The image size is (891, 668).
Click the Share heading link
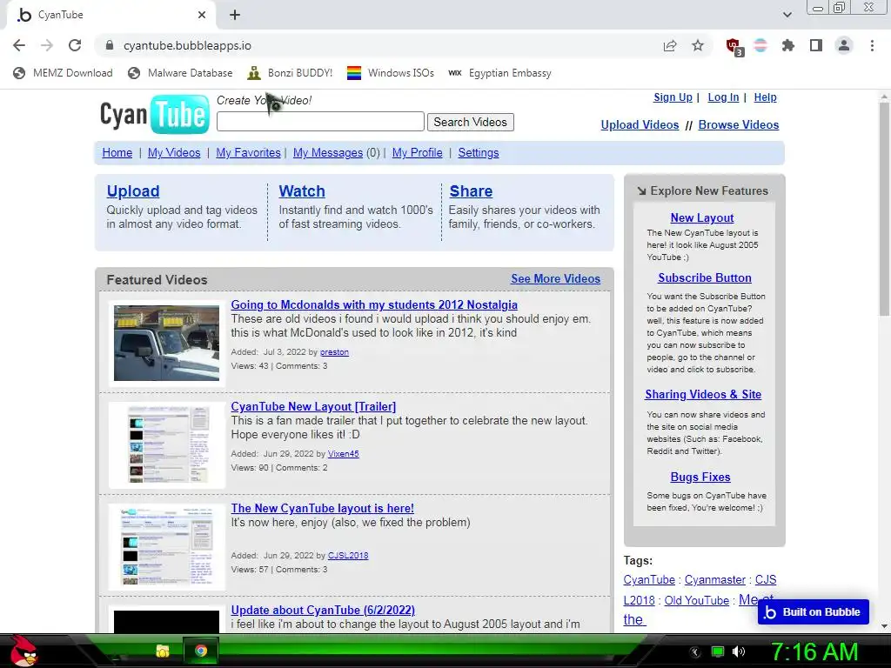coord(471,191)
